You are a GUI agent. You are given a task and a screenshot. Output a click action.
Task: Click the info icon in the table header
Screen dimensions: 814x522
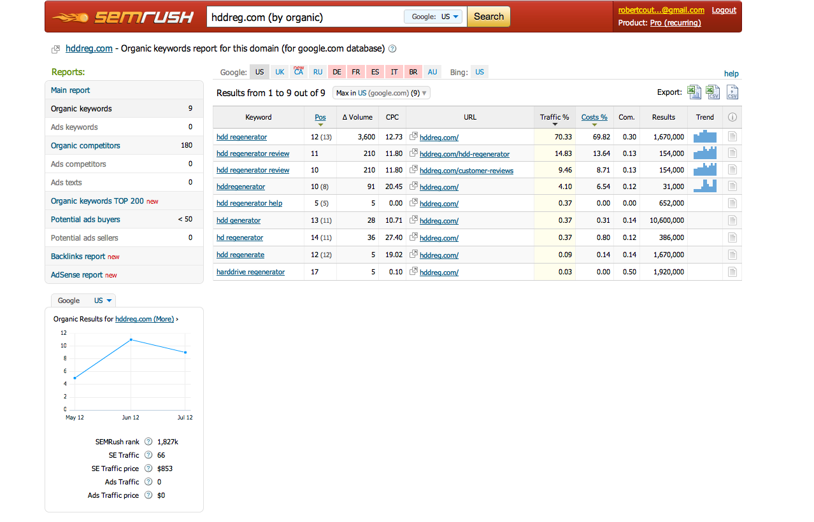tap(732, 117)
